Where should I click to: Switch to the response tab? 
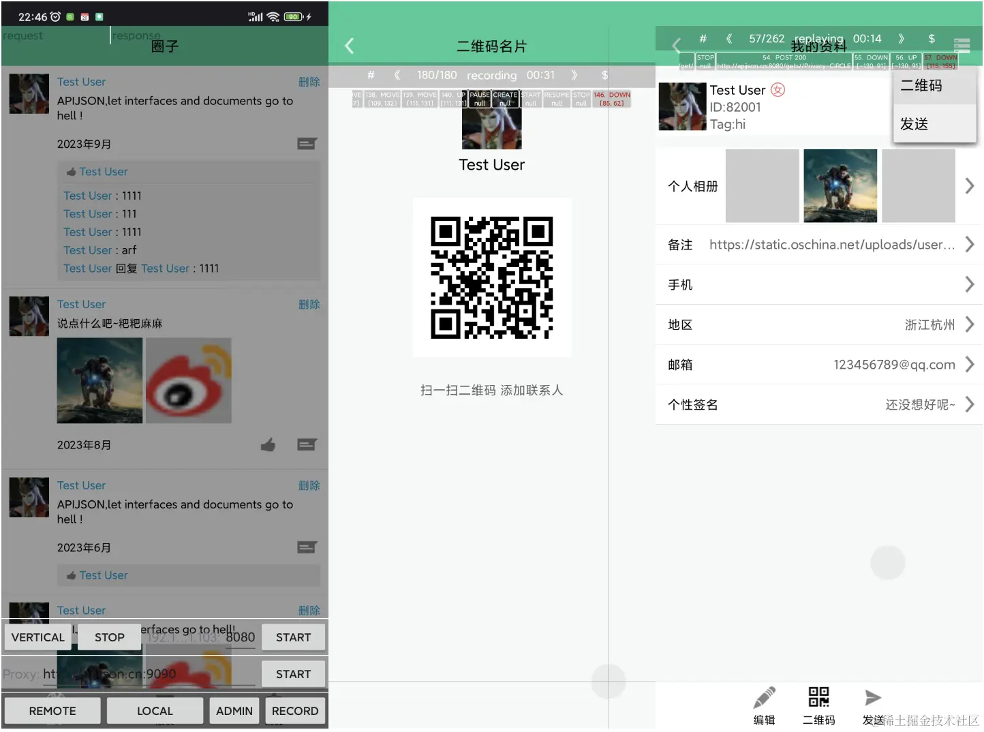(136, 35)
